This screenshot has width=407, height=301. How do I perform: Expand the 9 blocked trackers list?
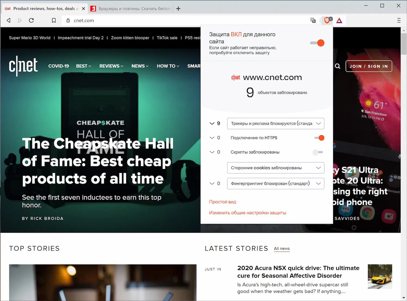coord(212,123)
